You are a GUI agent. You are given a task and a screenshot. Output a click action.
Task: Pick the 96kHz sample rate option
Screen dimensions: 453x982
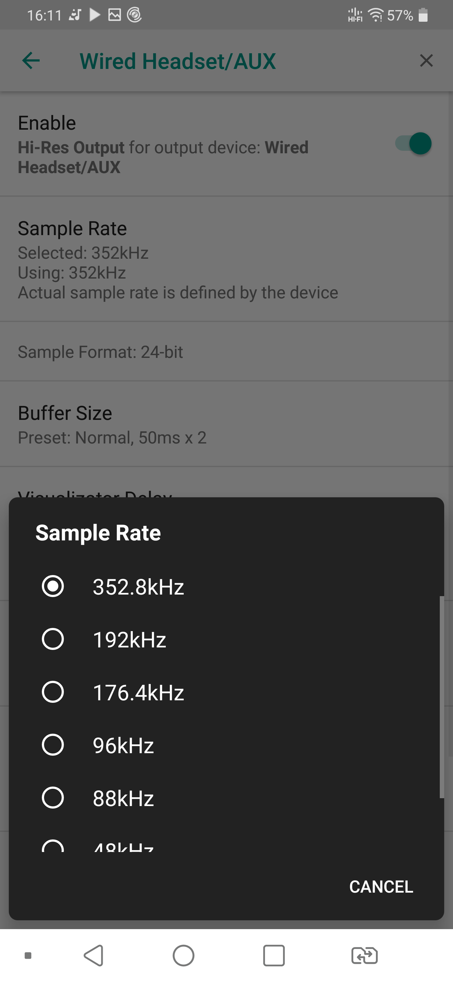[x=53, y=745]
